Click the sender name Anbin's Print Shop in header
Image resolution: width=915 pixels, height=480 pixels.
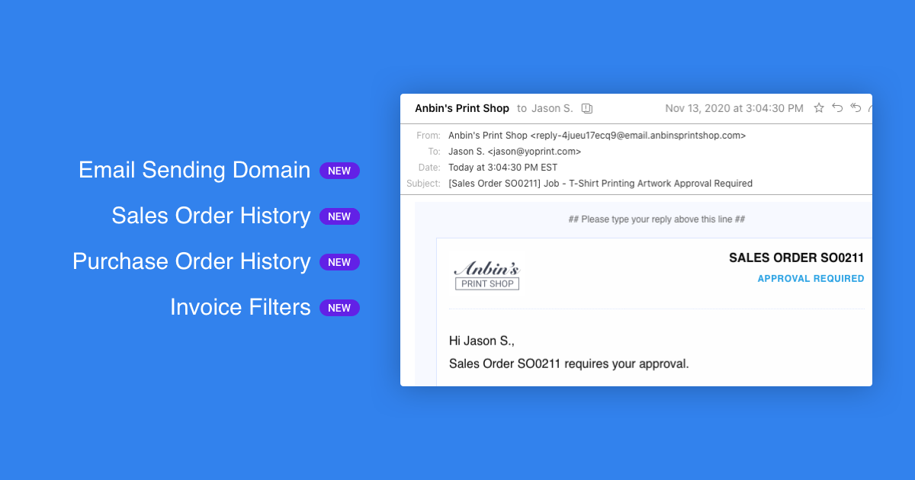pos(461,108)
